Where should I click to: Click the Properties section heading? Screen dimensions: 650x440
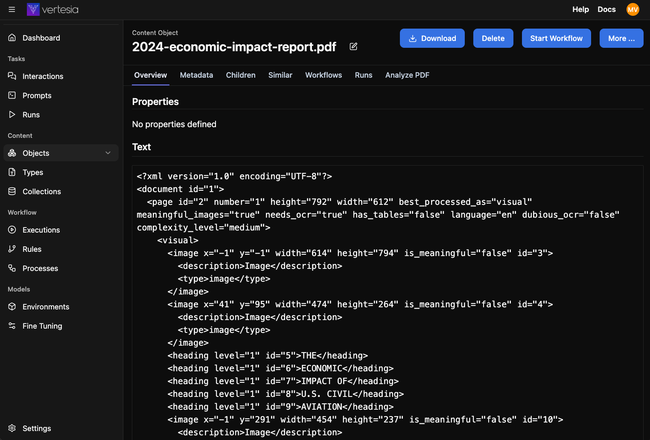[155, 102]
